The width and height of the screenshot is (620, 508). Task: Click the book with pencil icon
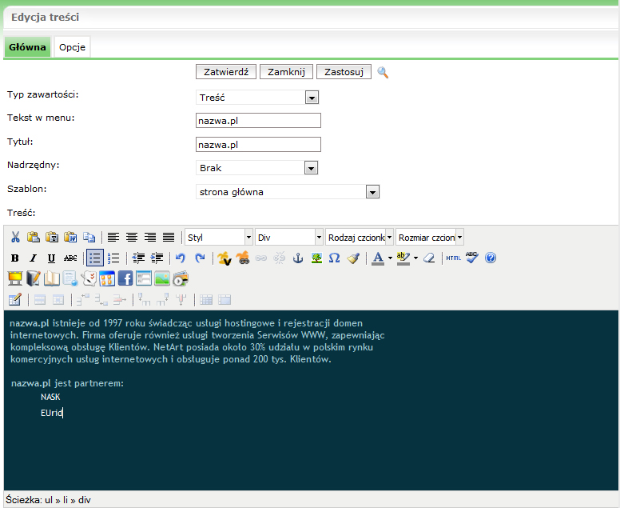coord(34,278)
